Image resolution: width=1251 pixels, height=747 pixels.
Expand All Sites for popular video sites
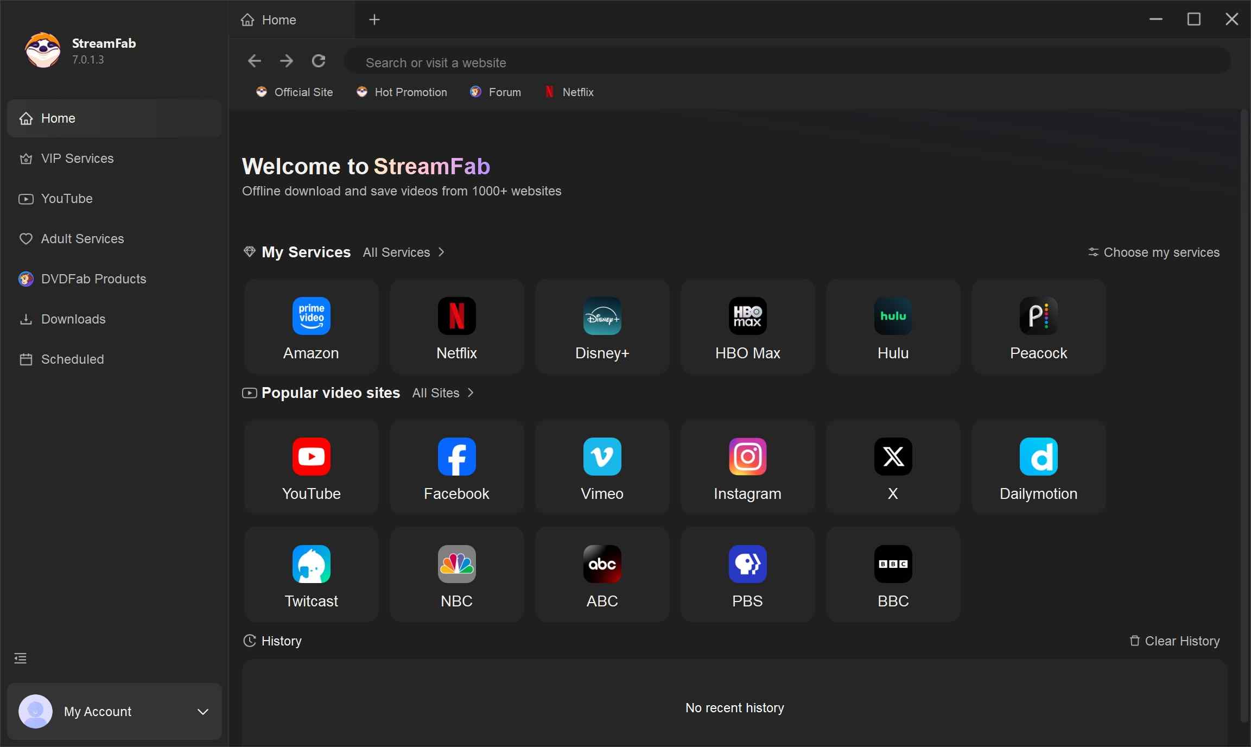click(442, 393)
